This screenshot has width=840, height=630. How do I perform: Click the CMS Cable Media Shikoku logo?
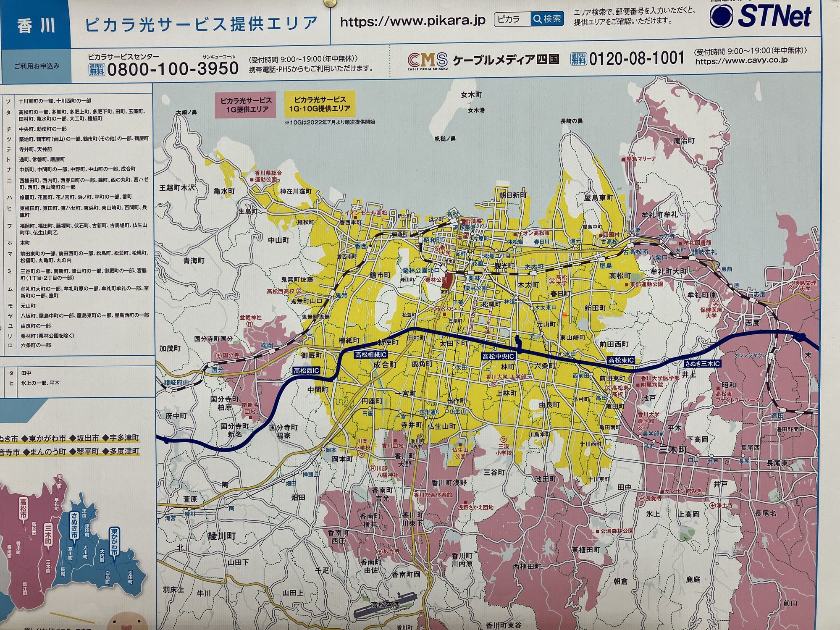click(428, 61)
